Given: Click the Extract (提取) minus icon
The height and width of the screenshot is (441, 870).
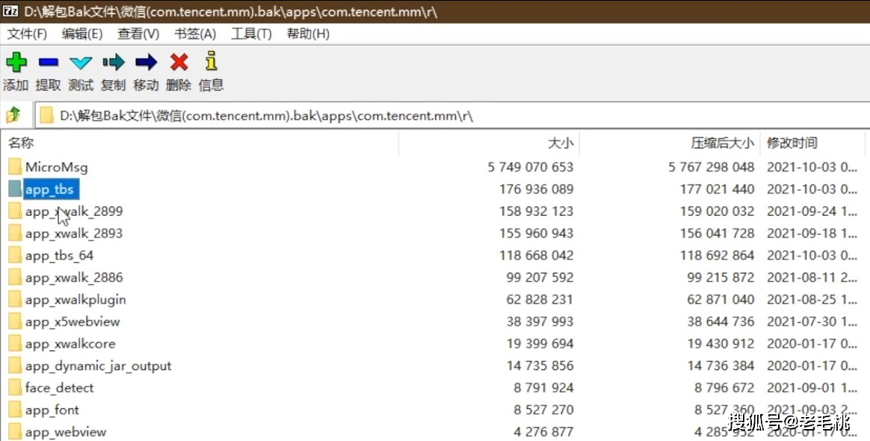Looking at the screenshot, I should (49, 63).
